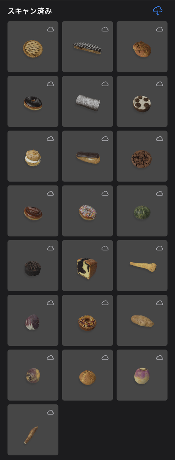Select the silver foil roll scan
The width and height of the screenshot is (175, 460).
pos(87,102)
